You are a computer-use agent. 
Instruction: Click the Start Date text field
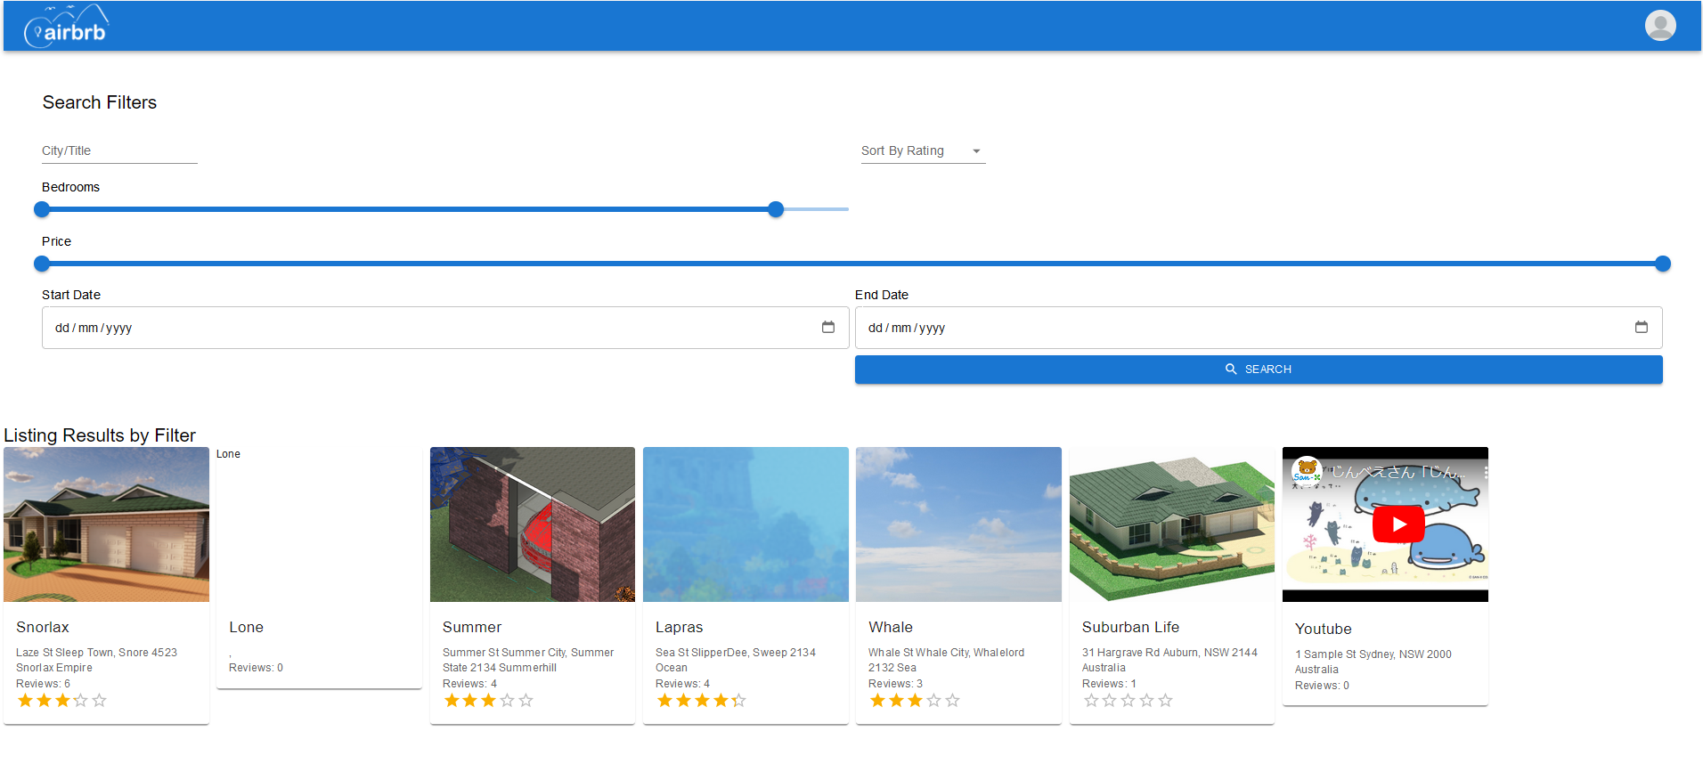point(428,328)
